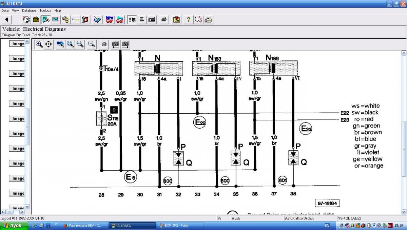Image resolution: width=407 pixels, height=230 pixels.
Task: Click the Print icon in the main toolbar
Action: click(x=164, y=20)
